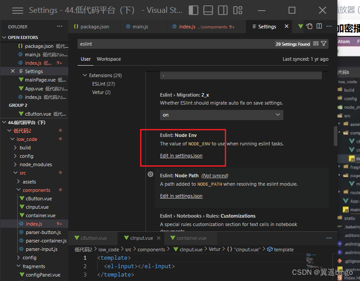Toggle primary side bar layout icon
Viewport: 360px width, 281px height.
193,10
